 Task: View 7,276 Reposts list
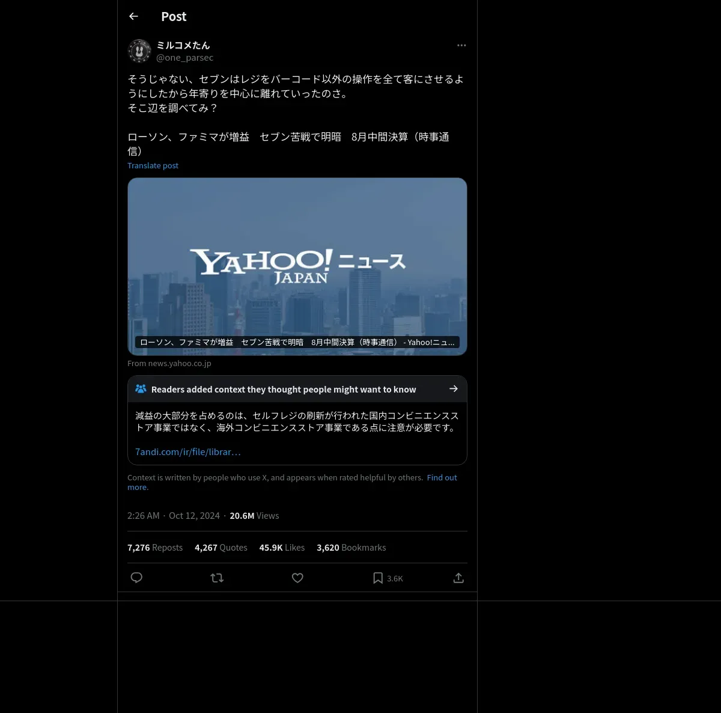[155, 548]
